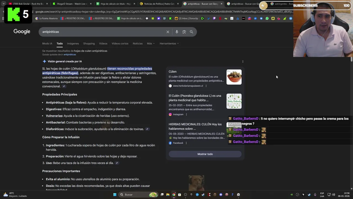Viewport: 353px width, 199px height.
Task: Open the source link after 'tres veces al día'
Action: 117,163
